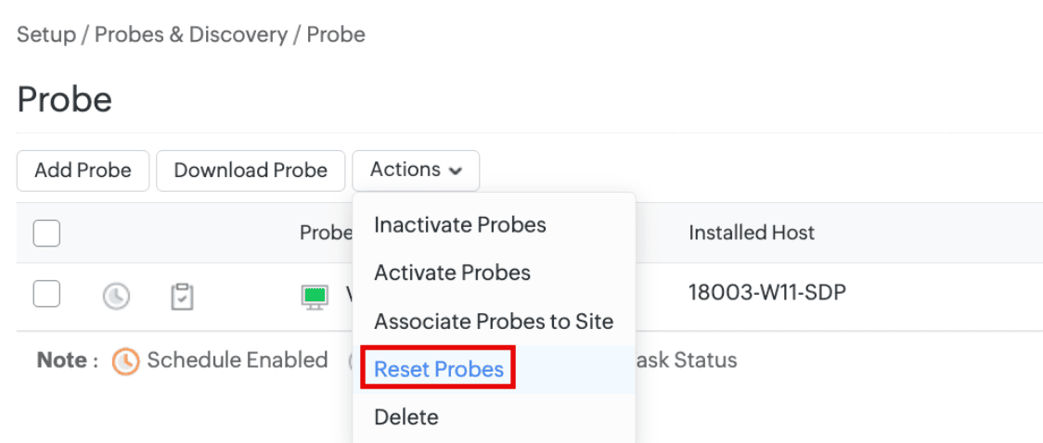Choose Activate Probes from the Actions menu
The width and height of the screenshot is (1043, 443).
coord(452,272)
